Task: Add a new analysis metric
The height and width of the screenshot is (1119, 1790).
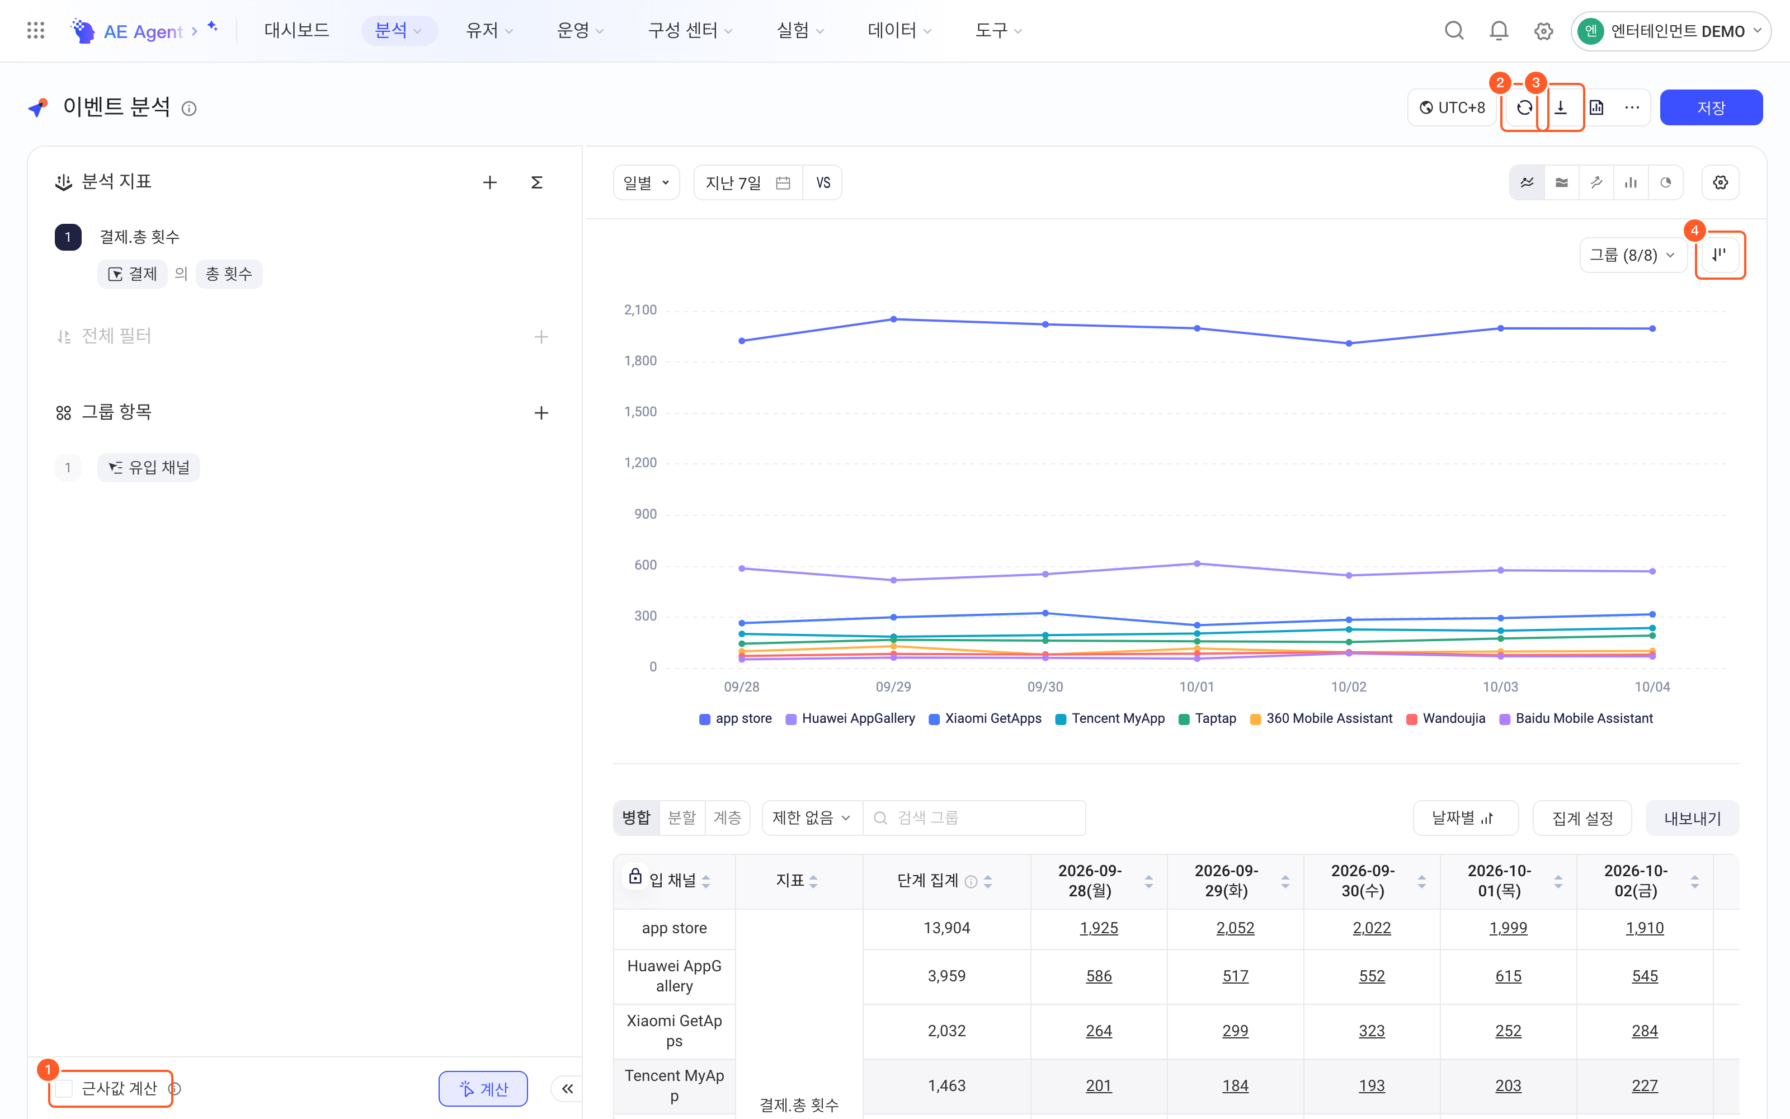Action: click(x=489, y=182)
